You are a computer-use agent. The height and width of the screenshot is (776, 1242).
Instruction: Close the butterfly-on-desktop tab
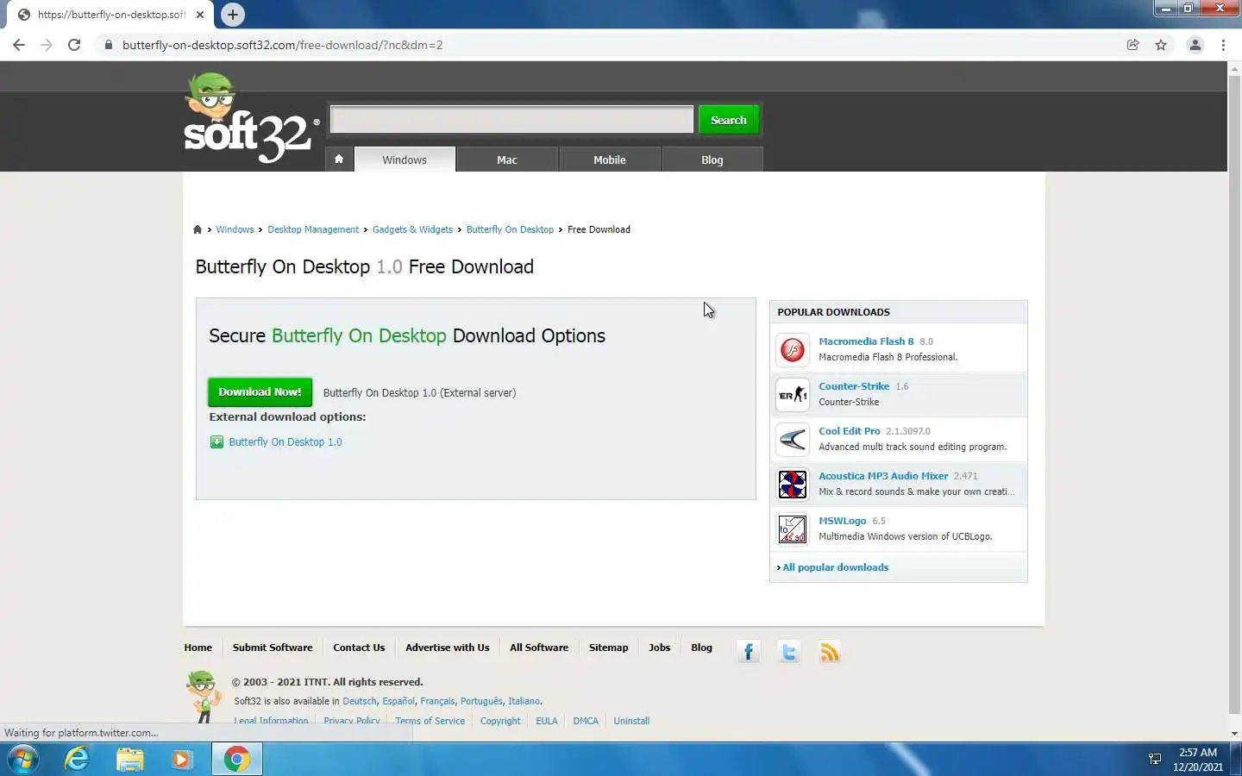[x=200, y=15]
